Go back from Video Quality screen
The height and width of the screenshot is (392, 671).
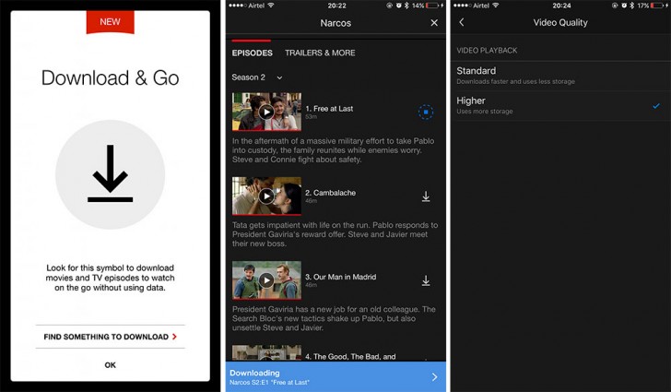(x=461, y=22)
